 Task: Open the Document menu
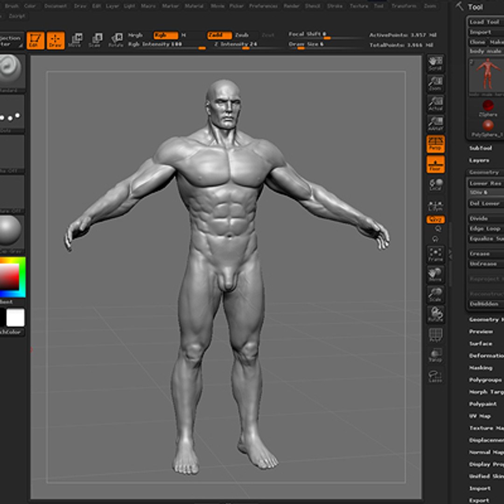(x=55, y=6)
